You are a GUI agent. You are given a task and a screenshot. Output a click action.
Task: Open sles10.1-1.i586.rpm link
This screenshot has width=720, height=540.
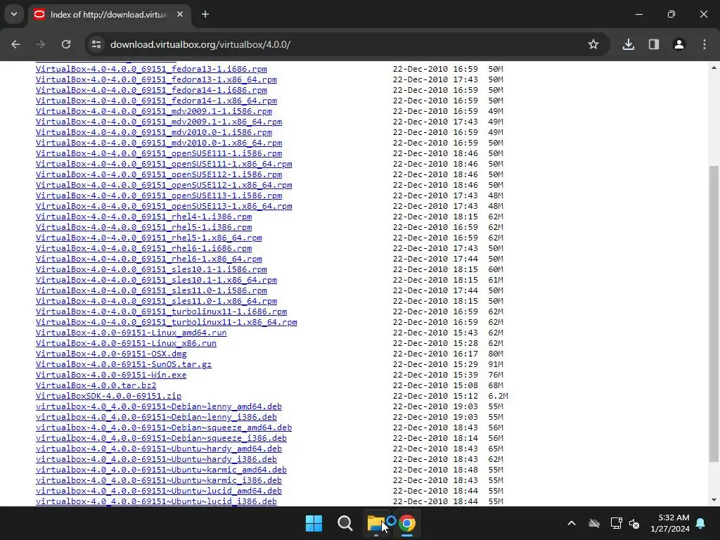coord(151,269)
